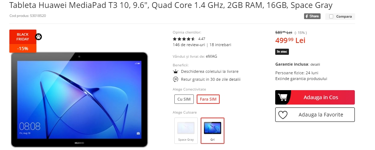Click the 30-day return icon
This screenshot has width=375, height=150.
click(x=175, y=79)
